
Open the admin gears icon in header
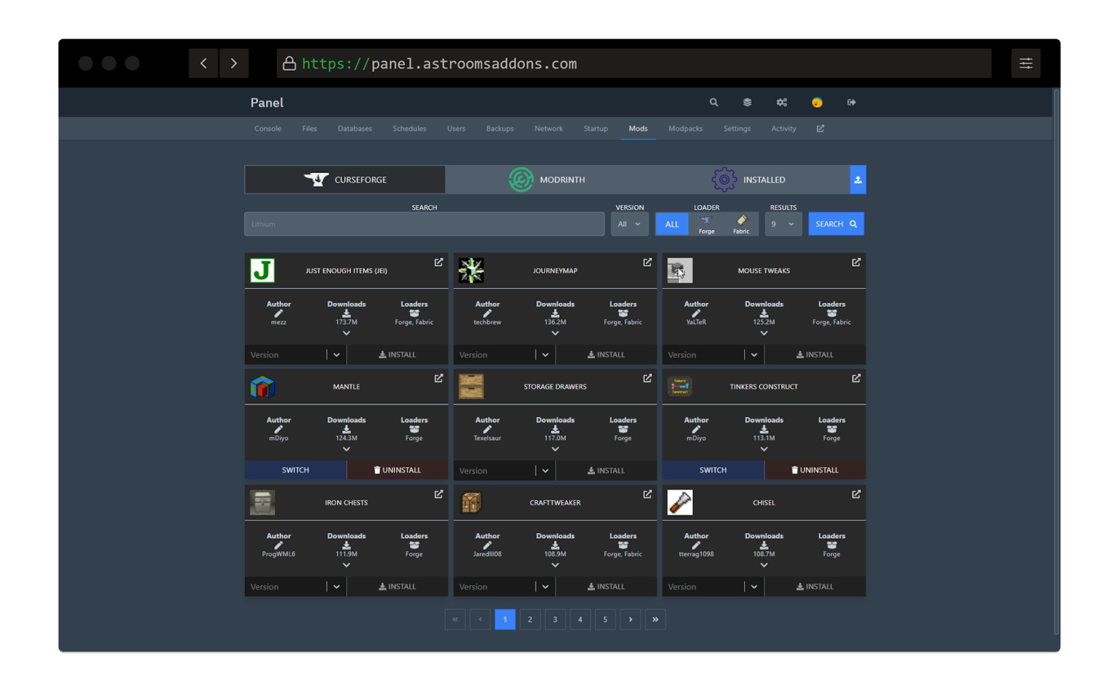[x=781, y=102]
